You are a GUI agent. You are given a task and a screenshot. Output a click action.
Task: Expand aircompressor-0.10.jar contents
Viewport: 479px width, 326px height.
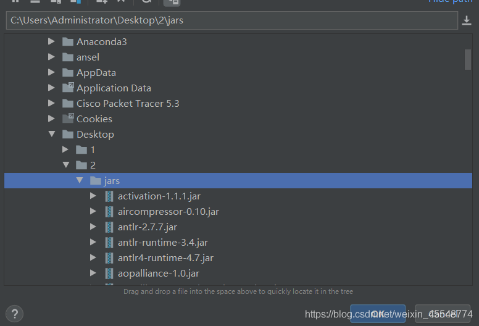93,211
